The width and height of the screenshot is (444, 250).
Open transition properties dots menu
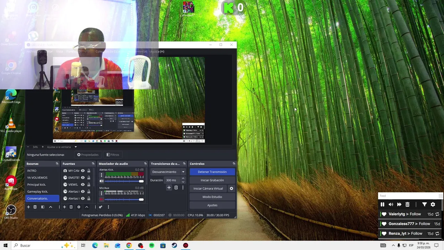tap(183, 187)
